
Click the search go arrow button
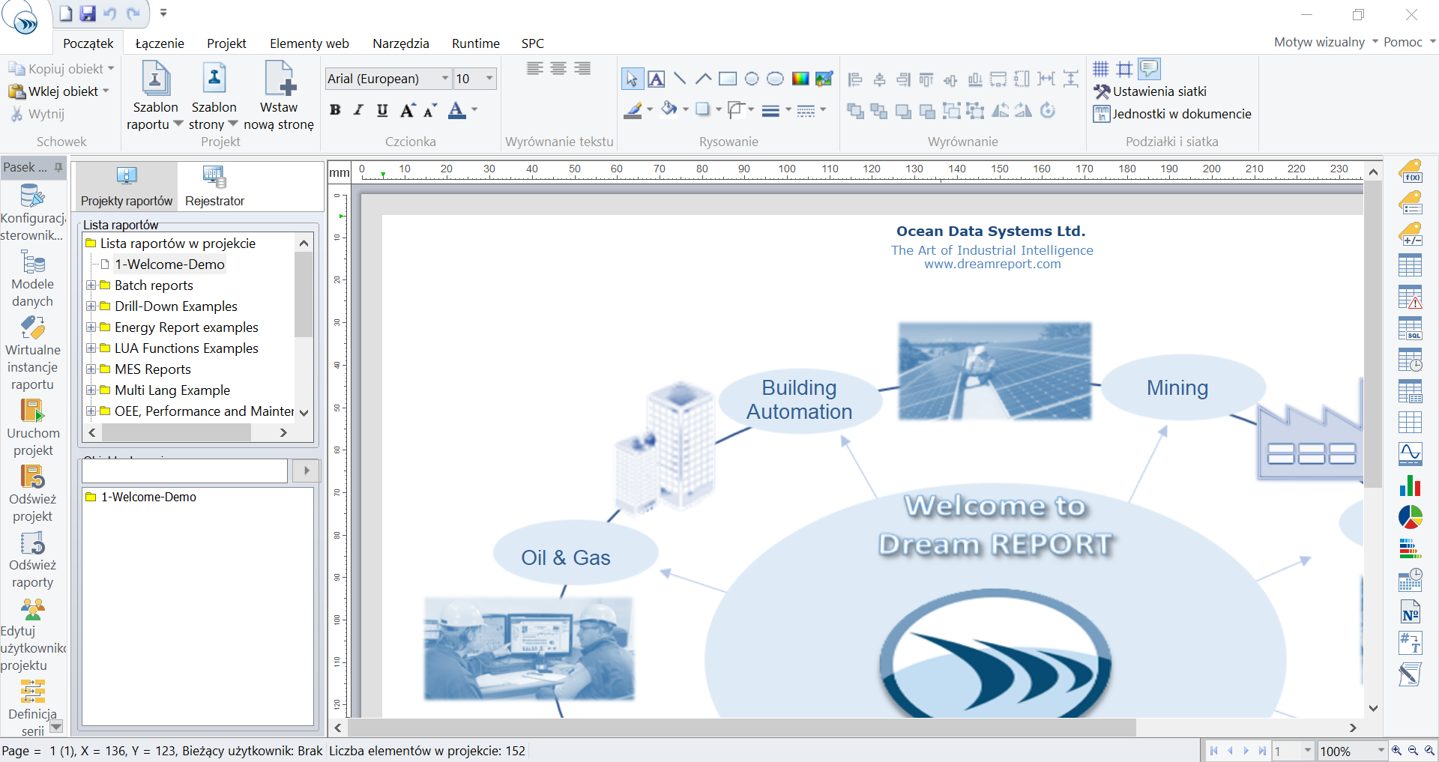click(306, 471)
